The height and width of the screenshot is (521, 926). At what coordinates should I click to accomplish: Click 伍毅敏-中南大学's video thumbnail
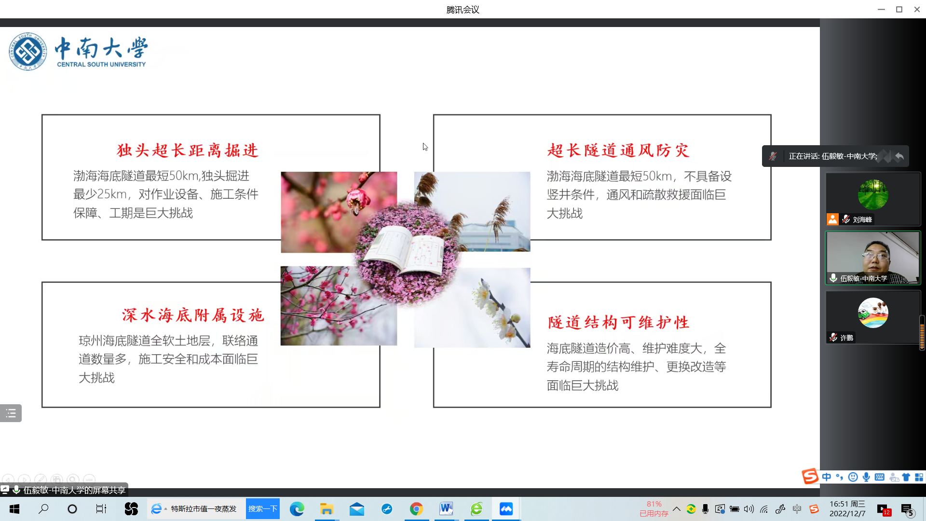pyautogui.click(x=872, y=258)
